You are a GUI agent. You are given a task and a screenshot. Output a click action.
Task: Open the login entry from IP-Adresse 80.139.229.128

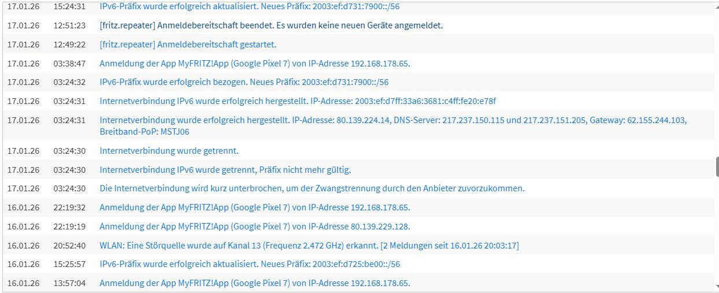254,227
